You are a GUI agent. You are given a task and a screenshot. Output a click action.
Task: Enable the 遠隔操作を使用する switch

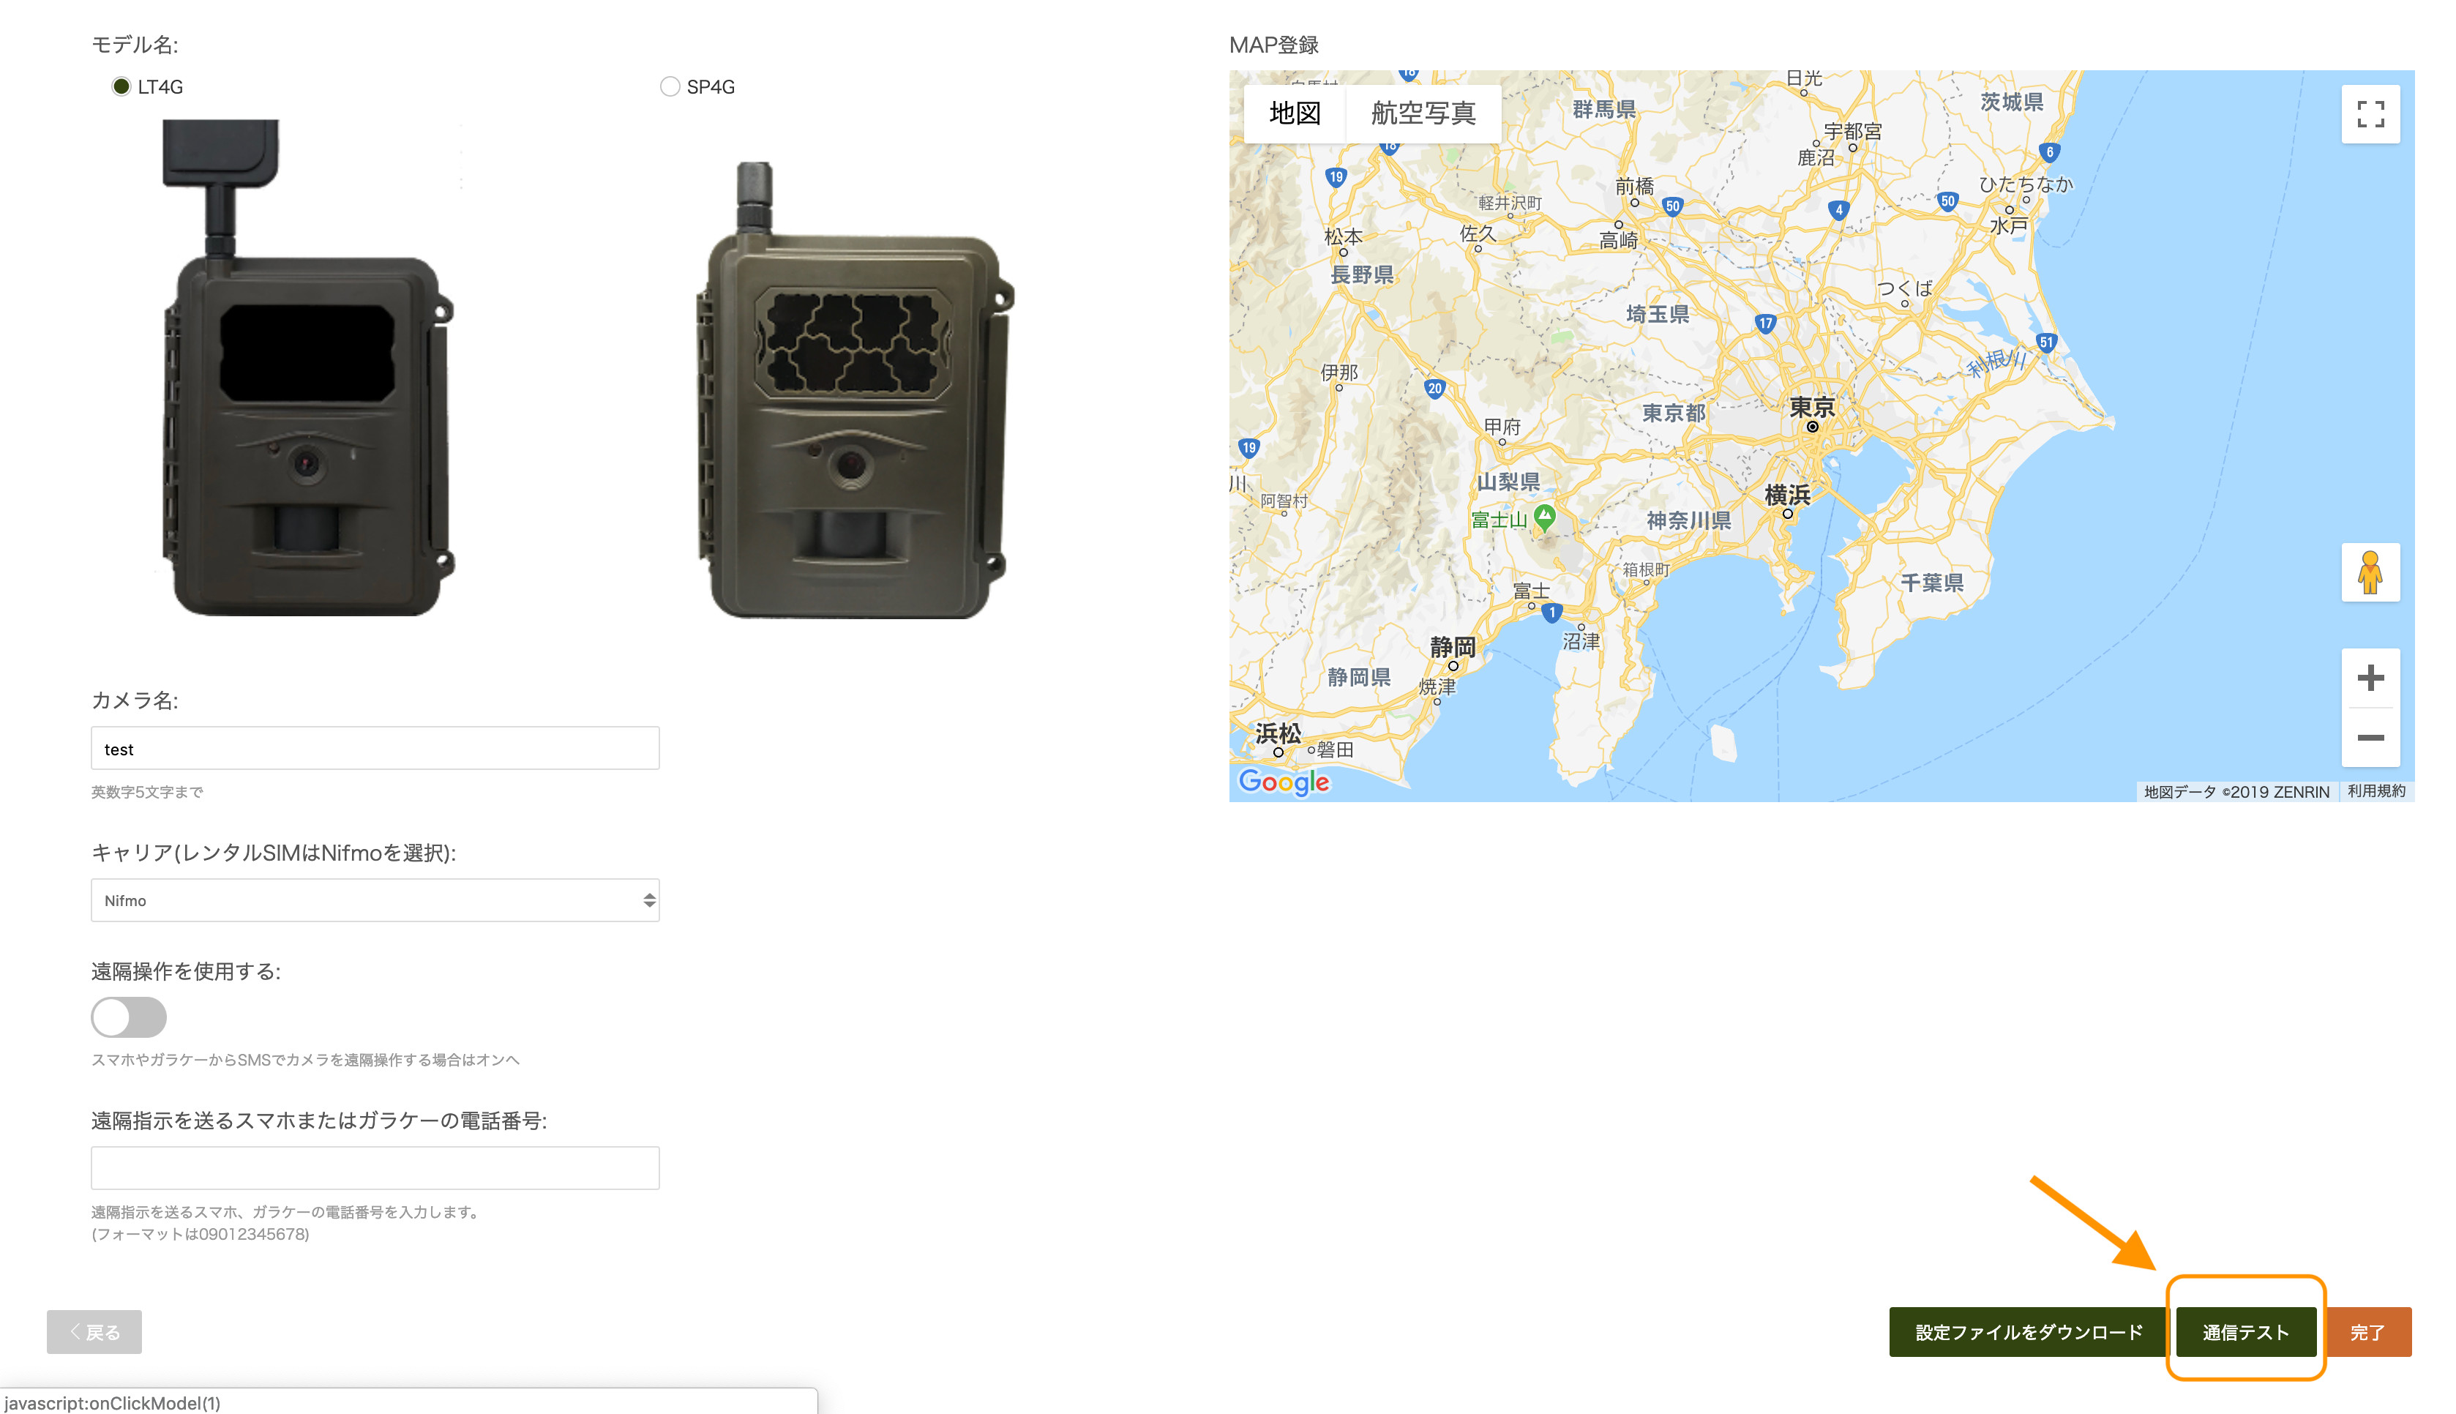(129, 1017)
